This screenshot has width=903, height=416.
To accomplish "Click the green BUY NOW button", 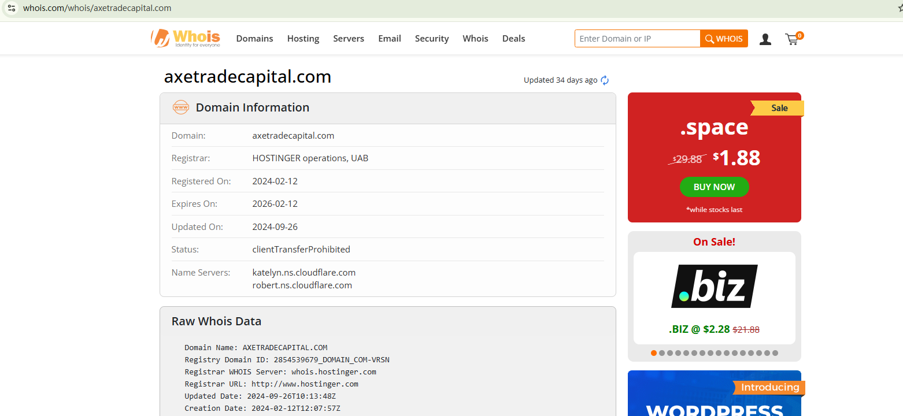I will pos(714,187).
